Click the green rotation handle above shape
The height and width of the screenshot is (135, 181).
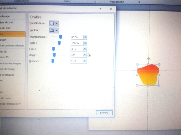pyautogui.click(x=148, y=58)
